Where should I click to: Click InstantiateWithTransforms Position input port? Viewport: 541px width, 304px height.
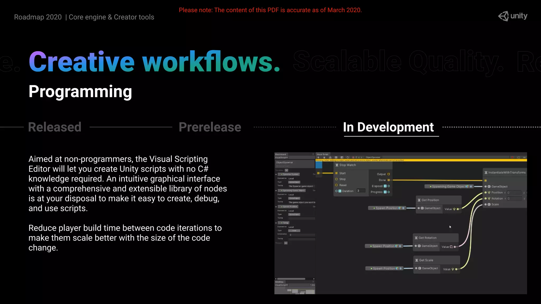pyautogui.click(x=486, y=192)
